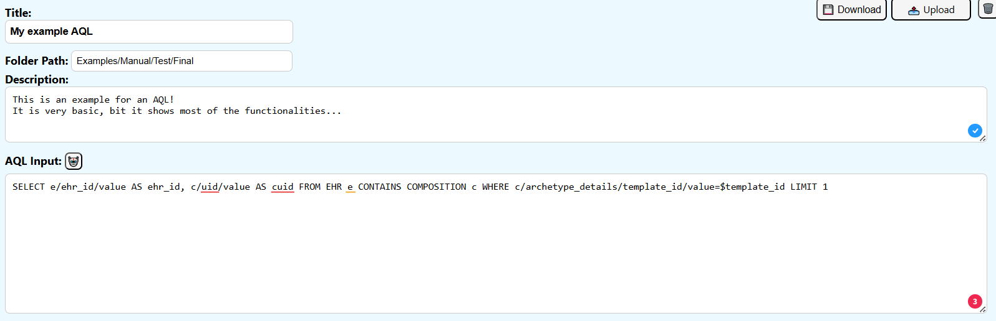Edit the Title field 'My example AQL'
This screenshot has width=996, height=321.
pos(149,32)
